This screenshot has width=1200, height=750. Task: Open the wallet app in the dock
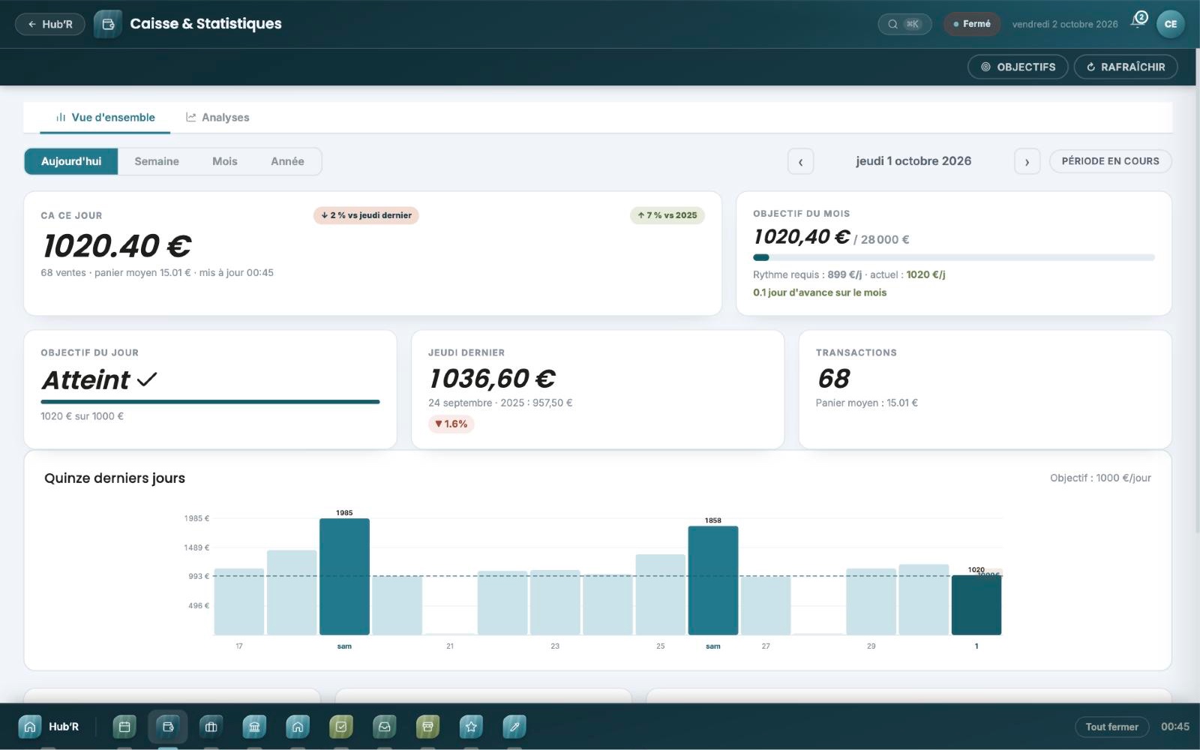(x=168, y=727)
